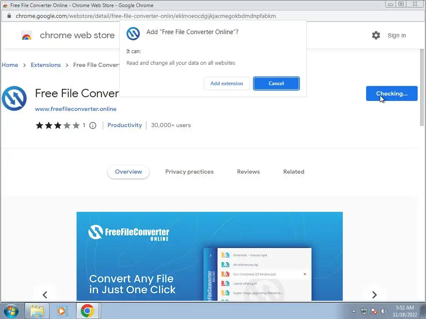Image resolution: width=426 pixels, height=319 pixels.
Task: Click Cancel in the dialog
Action: pyautogui.click(x=276, y=83)
